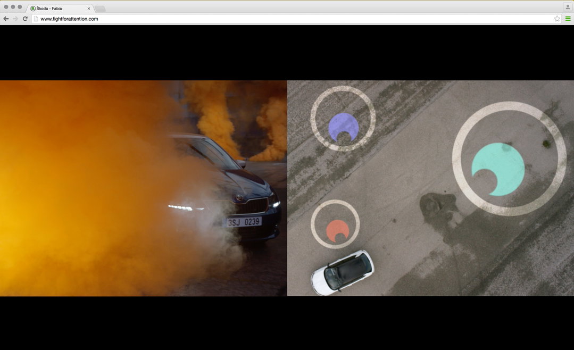Click the orange smoke car video panel
Screen dimensions: 574x350
pyautogui.click(x=144, y=188)
